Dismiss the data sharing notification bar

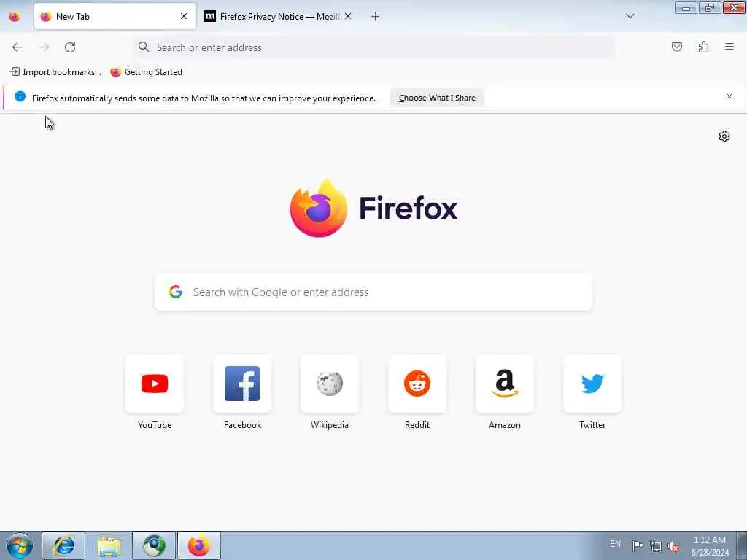click(x=729, y=96)
